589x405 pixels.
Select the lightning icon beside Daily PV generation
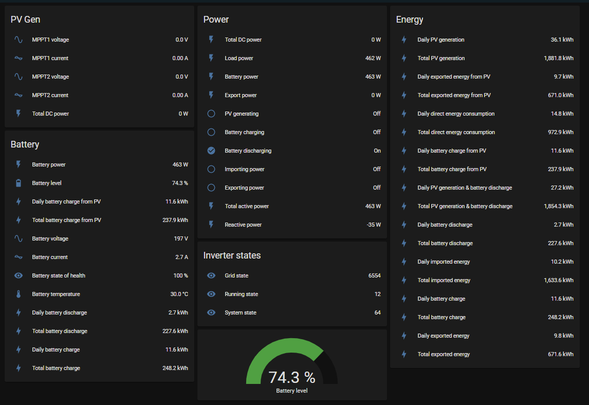point(403,40)
